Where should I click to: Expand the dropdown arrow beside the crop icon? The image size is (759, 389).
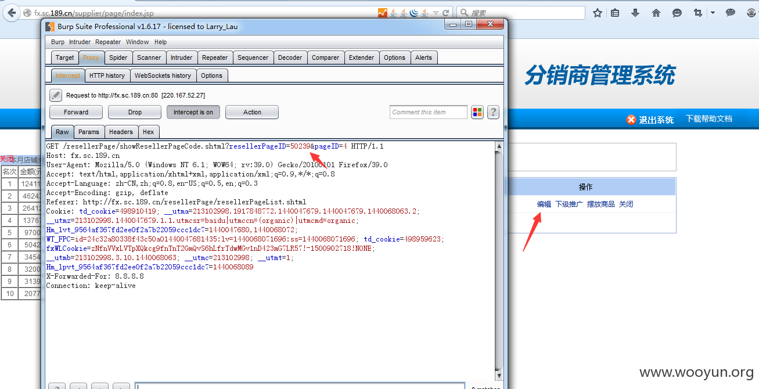713,13
